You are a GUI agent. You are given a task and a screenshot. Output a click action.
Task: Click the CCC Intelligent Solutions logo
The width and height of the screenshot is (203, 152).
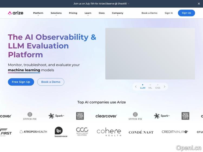pyautogui.click(x=82, y=131)
